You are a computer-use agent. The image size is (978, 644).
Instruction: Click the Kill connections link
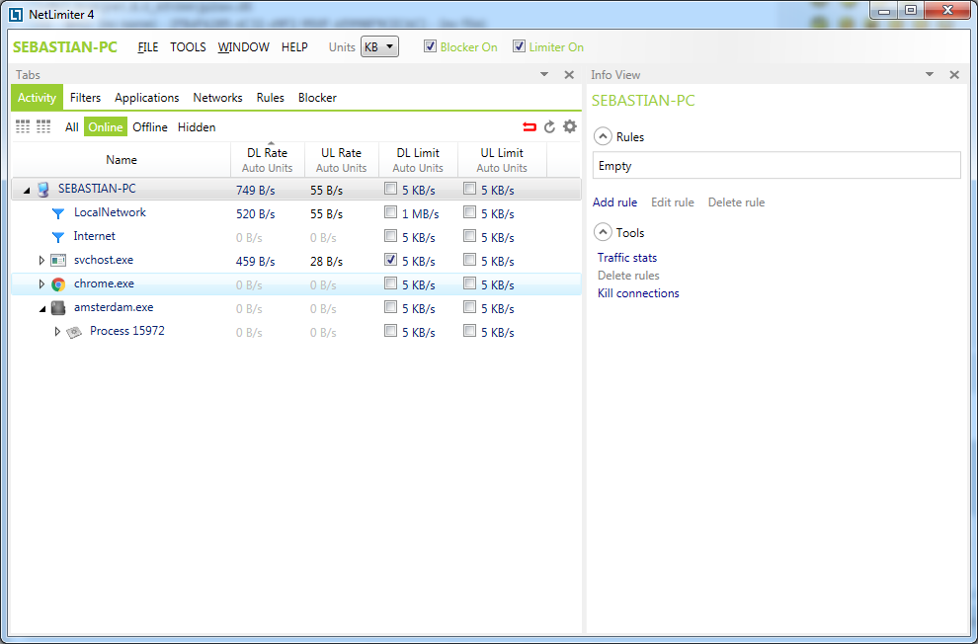pyautogui.click(x=638, y=293)
